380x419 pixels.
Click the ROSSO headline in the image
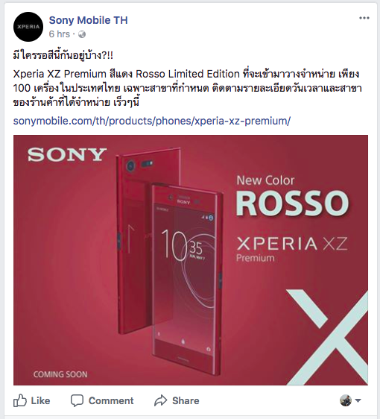tap(293, 203)
